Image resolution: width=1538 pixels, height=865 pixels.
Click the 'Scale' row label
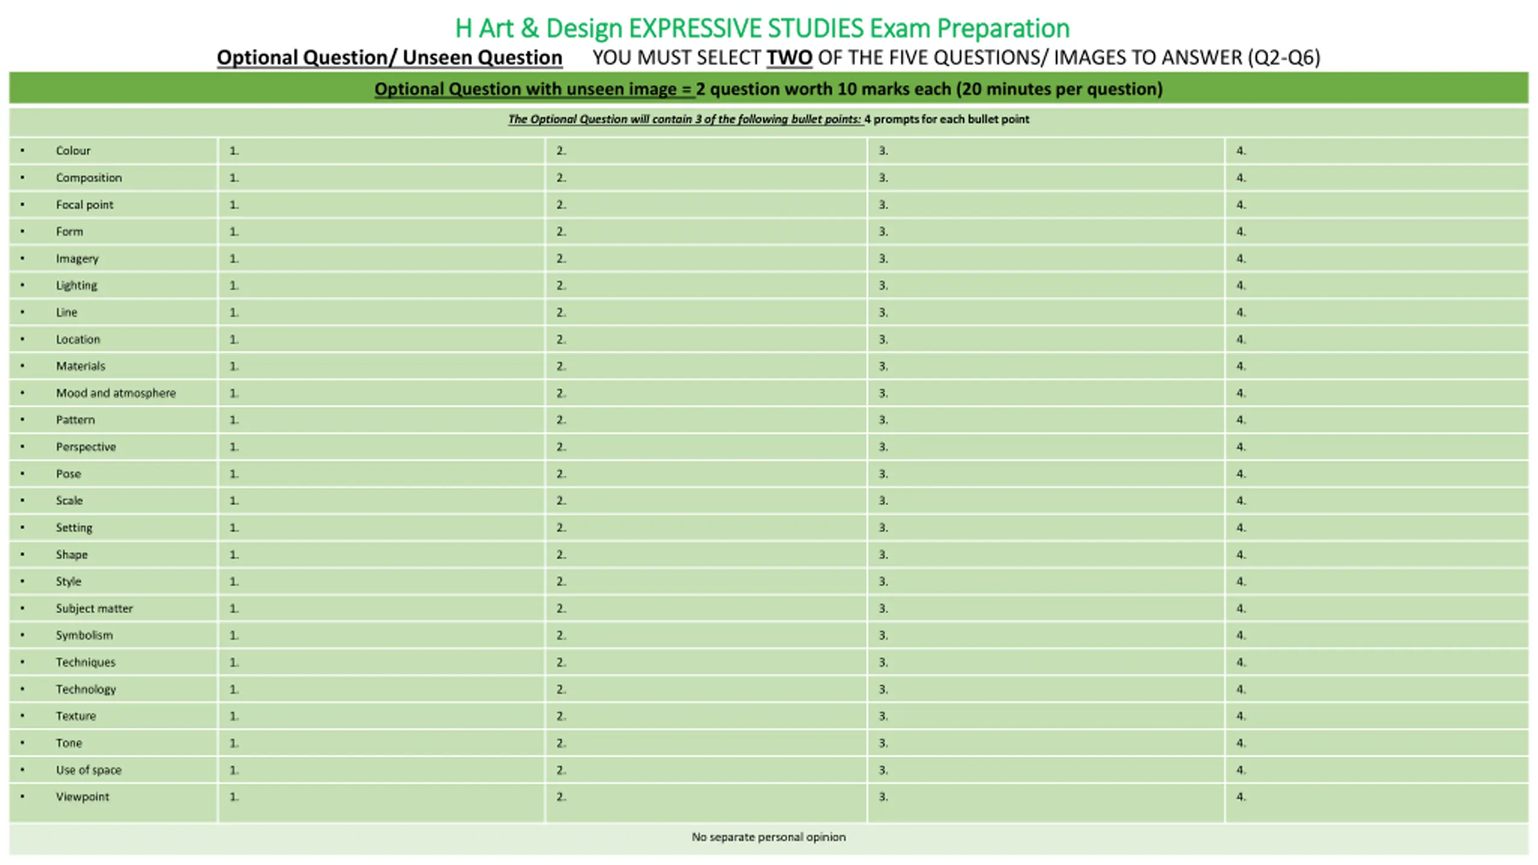pos(69,500)
